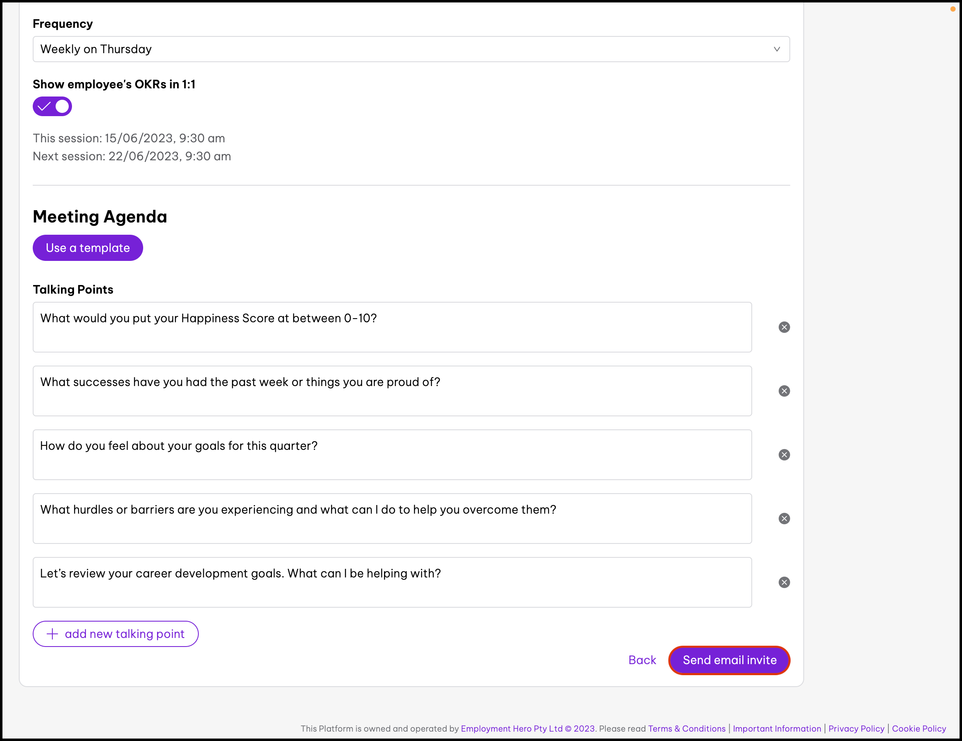Remove the career development goals talking point
Viewport: 962px width, 741px height.
(784, 582)
